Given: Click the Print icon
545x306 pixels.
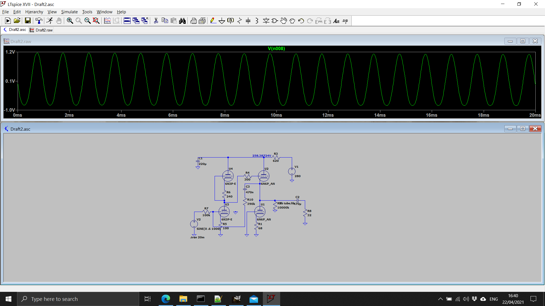Looking at the screenshot, I should tap(202, 21).
